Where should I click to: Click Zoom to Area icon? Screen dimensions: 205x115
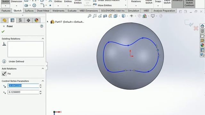coord(95,16)
